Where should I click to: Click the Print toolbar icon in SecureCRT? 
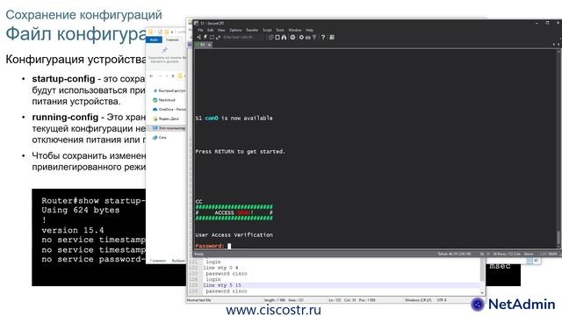click(x=292, y=37)
